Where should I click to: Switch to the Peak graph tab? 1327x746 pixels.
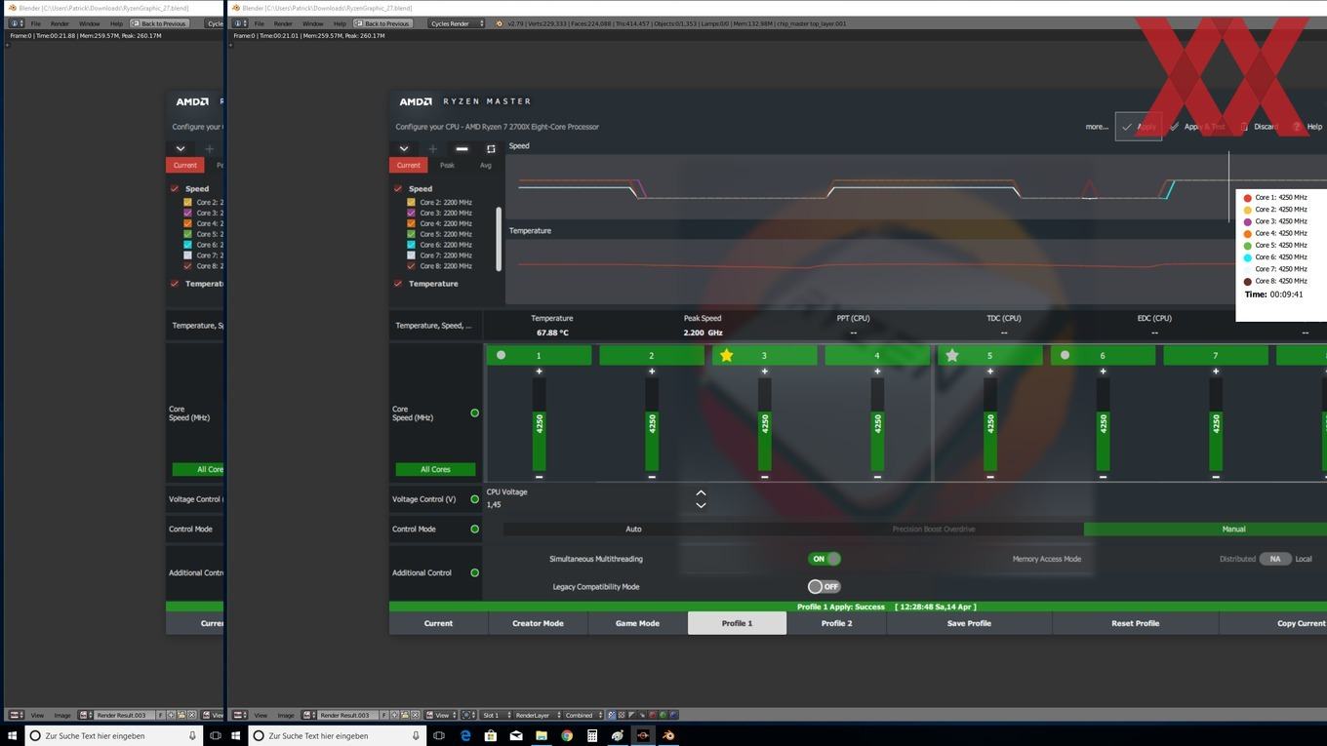(x=447, y=165)
